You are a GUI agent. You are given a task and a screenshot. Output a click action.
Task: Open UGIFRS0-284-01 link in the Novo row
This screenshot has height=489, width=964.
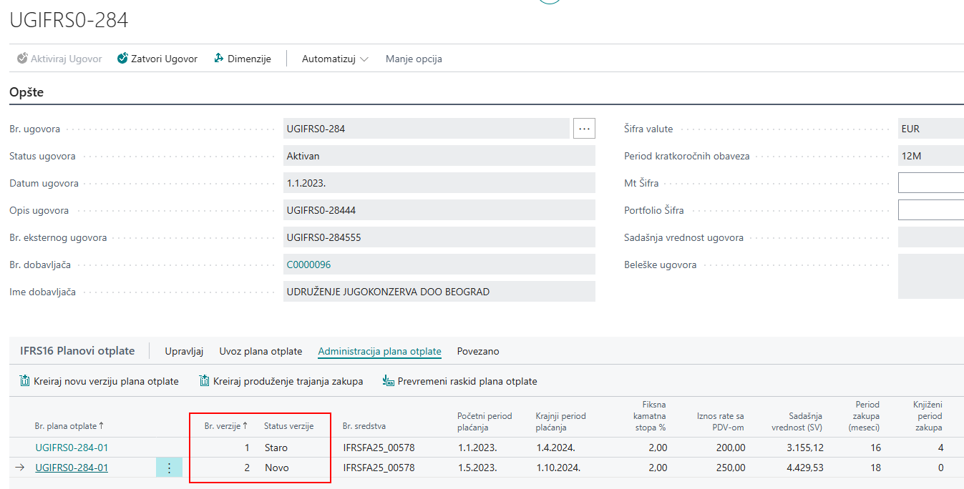pos(72,468)
